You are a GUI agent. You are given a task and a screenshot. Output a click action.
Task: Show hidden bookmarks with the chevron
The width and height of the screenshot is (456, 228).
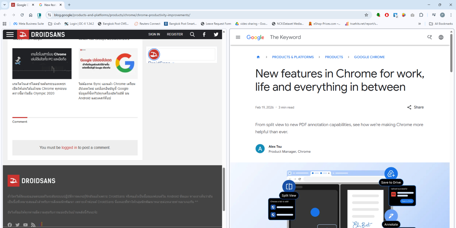(420, 24)
